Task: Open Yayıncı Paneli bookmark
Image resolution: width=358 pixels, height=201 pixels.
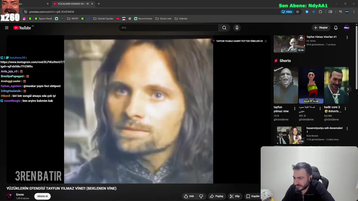Action: coord(43,19)
